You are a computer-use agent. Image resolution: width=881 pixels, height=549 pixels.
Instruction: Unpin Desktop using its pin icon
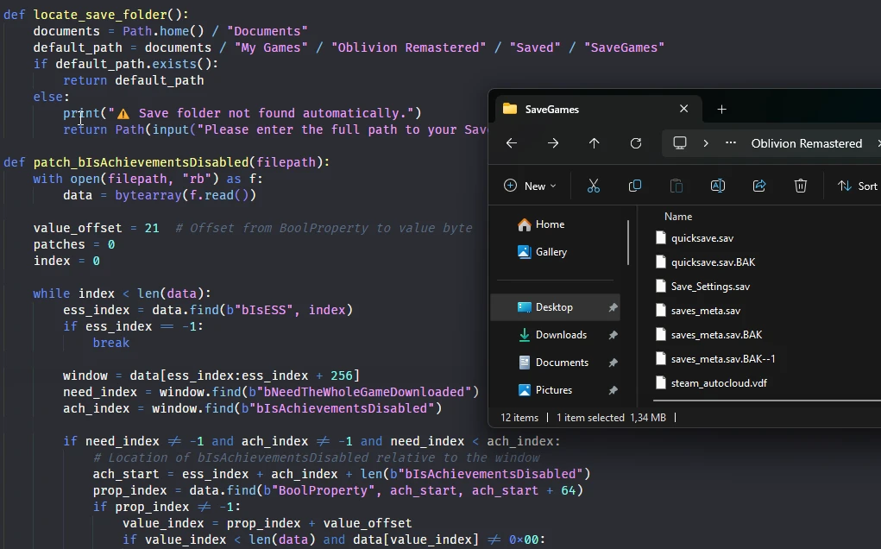pyautogui.click(x=613, y=307)
